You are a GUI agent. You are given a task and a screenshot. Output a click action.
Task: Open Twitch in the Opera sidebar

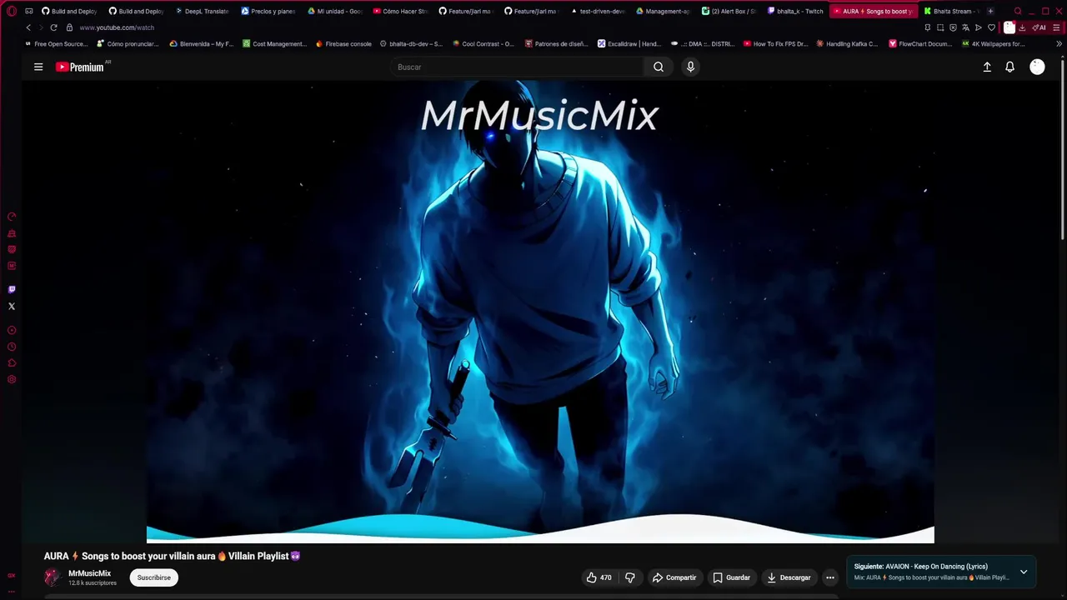12,290
